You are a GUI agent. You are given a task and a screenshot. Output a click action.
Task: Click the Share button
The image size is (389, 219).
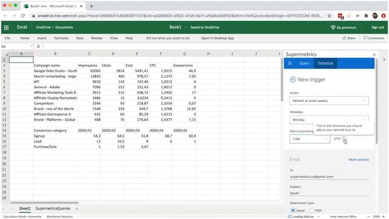pos(349,38)
